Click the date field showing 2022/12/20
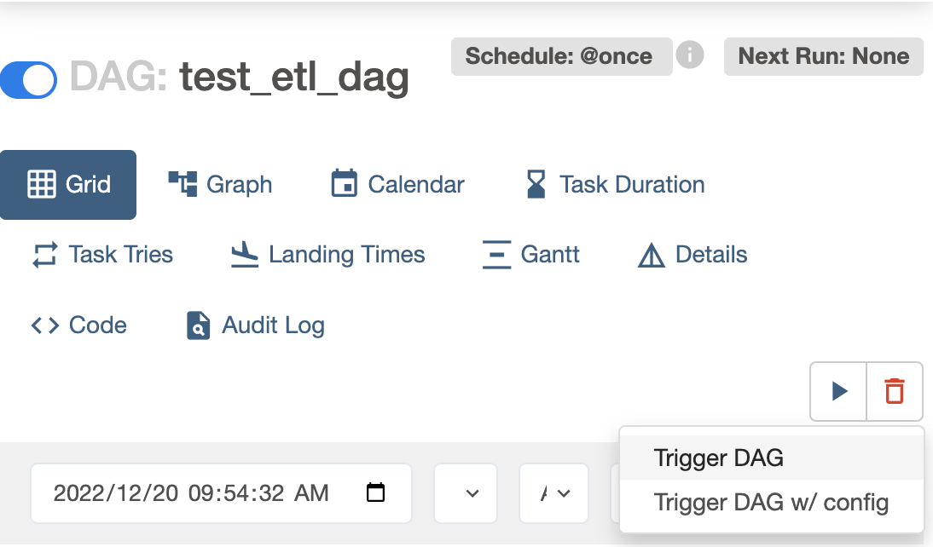933x547 pixels. (222, 493)
